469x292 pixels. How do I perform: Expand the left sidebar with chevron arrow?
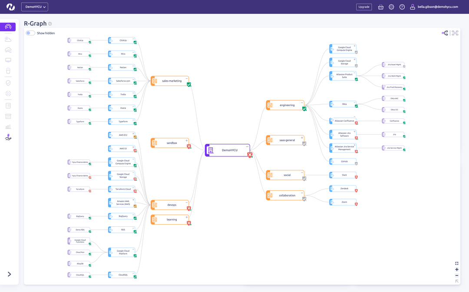coord(9,274)
